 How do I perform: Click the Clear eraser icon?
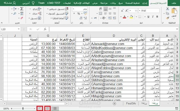pos(22,18)
